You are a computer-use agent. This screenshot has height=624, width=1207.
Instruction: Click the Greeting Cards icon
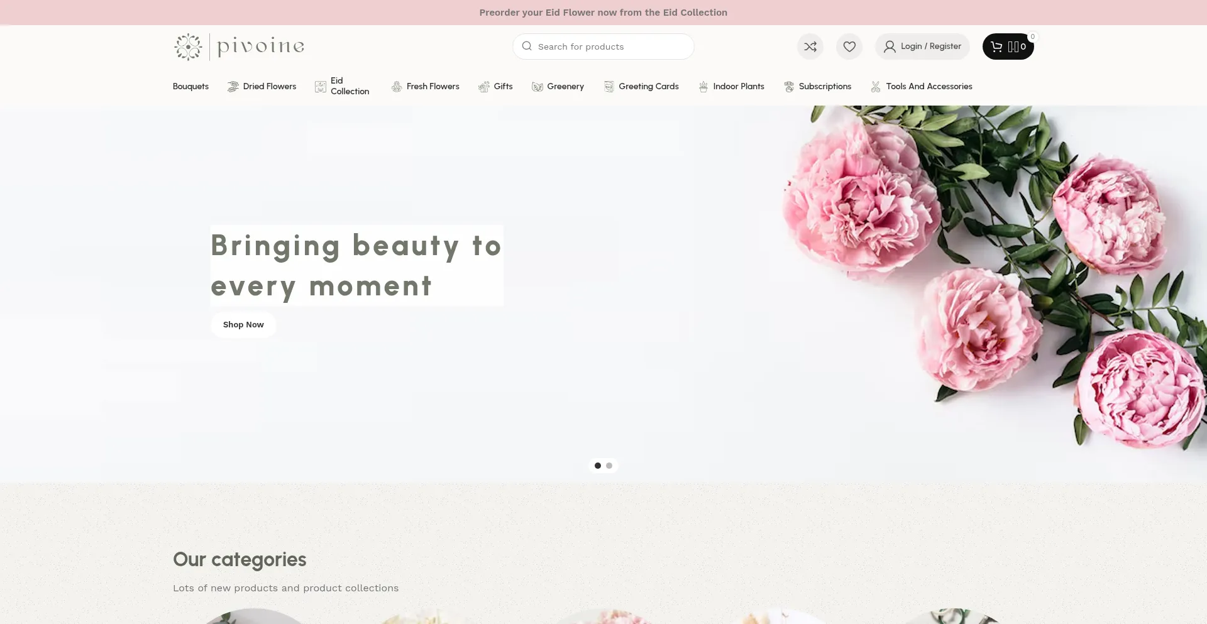609,87
